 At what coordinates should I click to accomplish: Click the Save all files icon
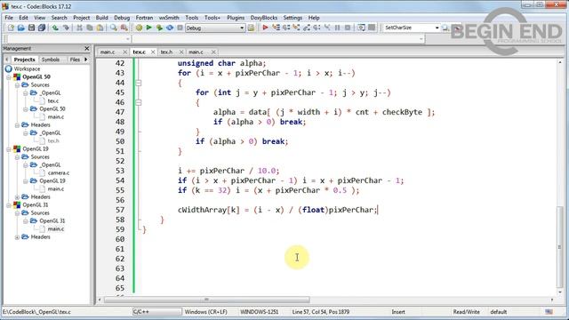(42, 28)
